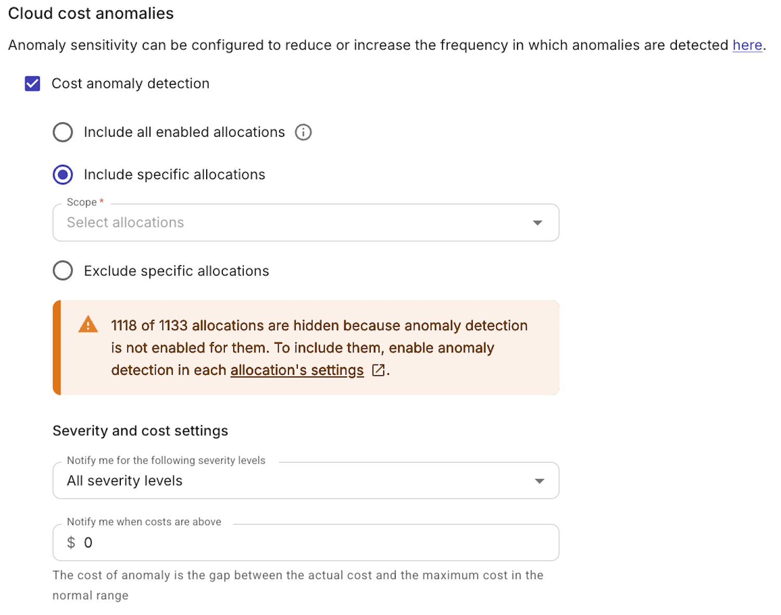
Task: Click the Cost anomaly detection label text
Action: point(130,83)
